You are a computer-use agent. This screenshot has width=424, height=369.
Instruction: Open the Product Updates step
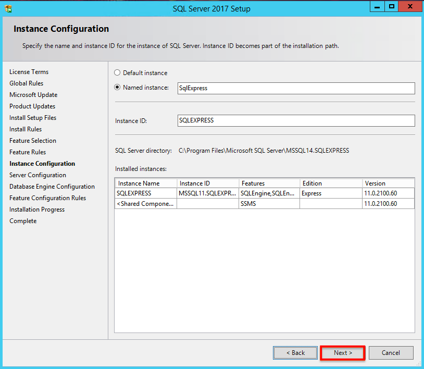(x=32, y=106)
